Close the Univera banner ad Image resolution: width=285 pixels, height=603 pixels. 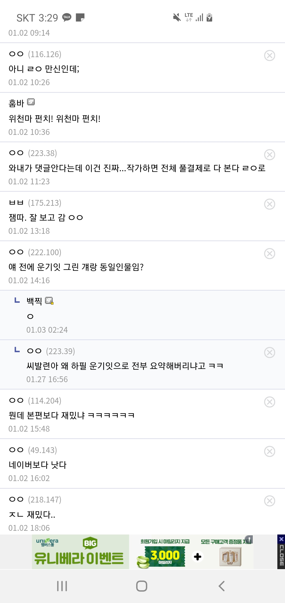coord(281,552)
